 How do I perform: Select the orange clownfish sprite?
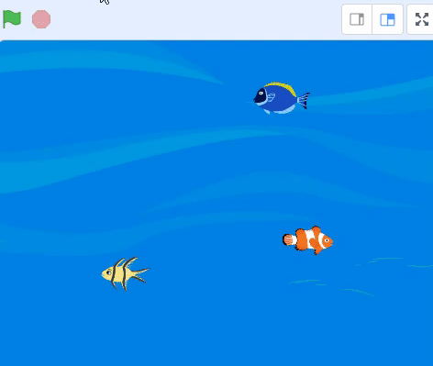coord(308,240)
